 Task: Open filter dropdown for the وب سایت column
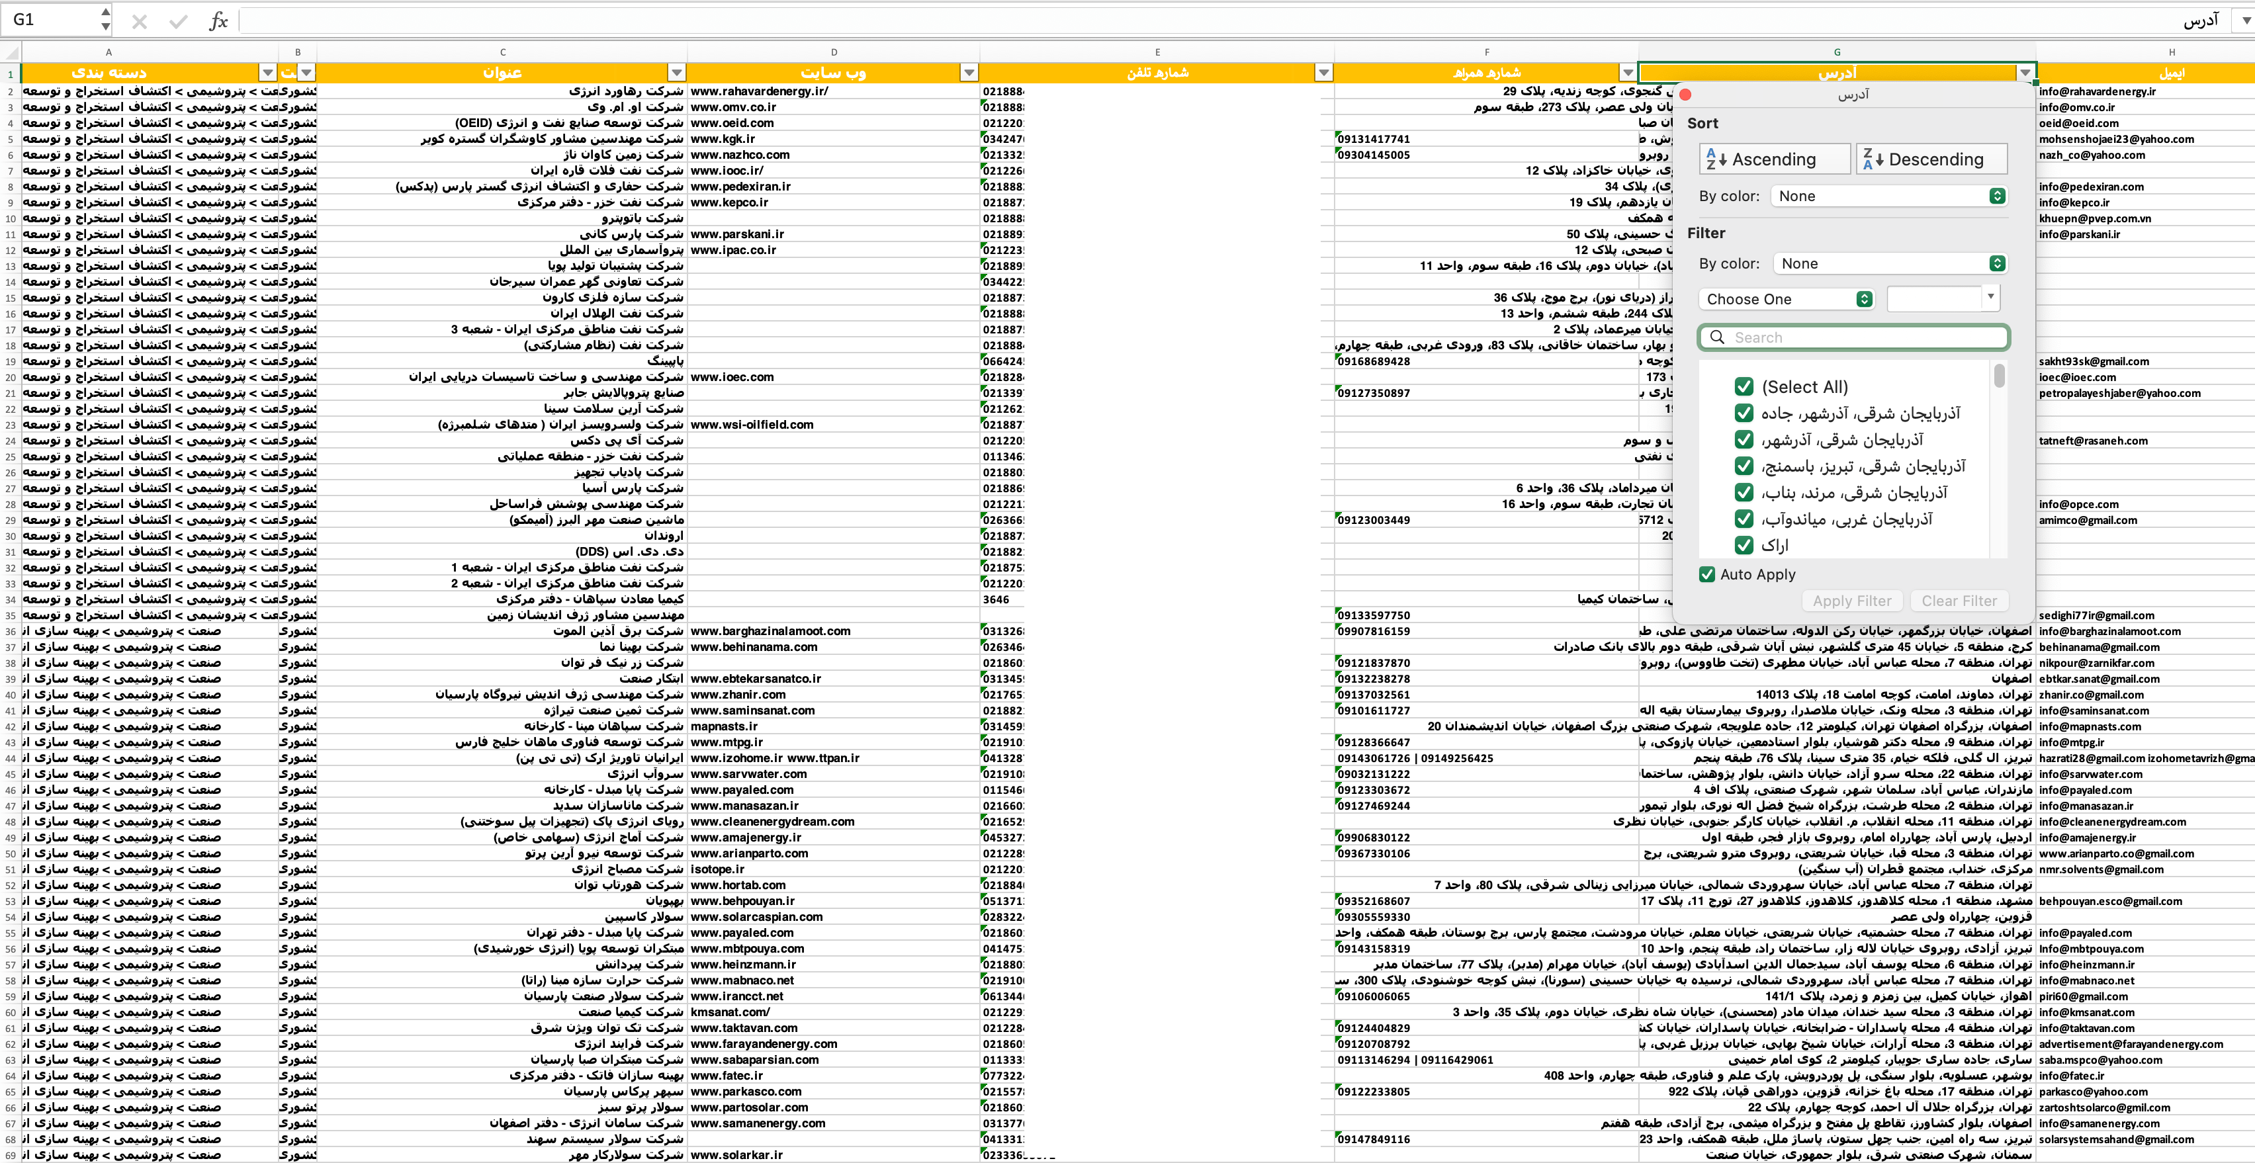[x=968, y=73]
